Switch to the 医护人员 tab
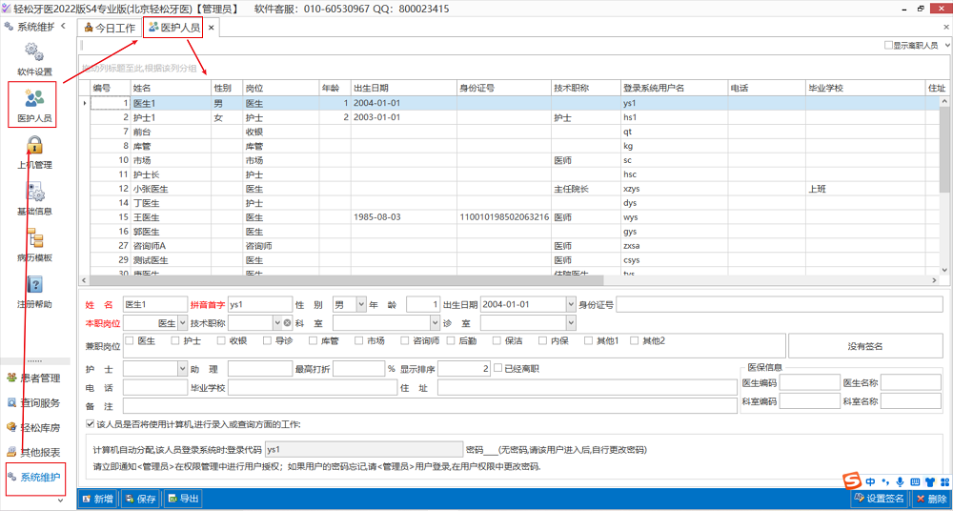 click(x=173, y=28)
